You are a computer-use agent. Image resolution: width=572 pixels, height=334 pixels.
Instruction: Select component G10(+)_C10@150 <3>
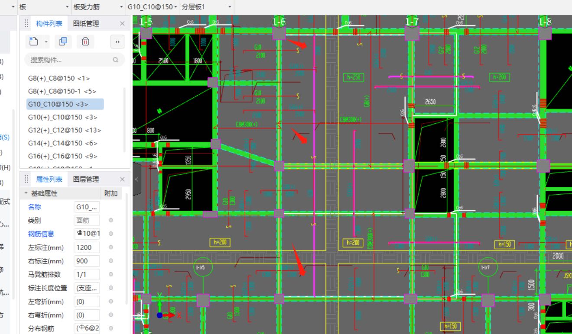[62, 117]
